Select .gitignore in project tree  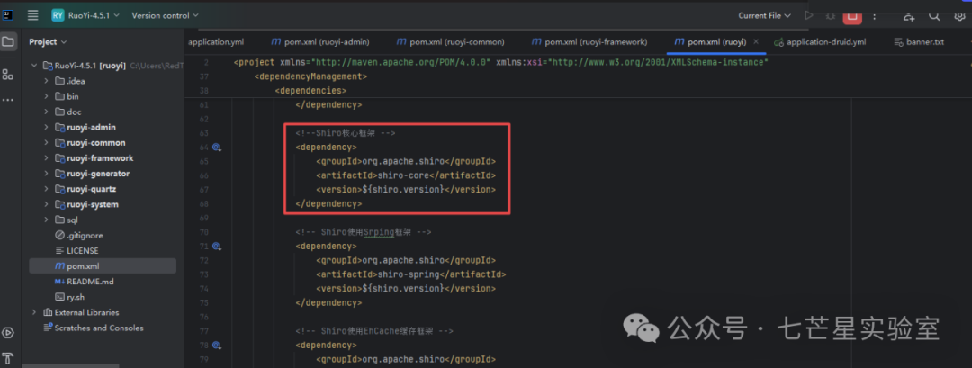pos(85,236)
